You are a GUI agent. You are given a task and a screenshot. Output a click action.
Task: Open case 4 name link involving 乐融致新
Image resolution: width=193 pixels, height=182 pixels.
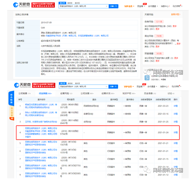(41, 132)
